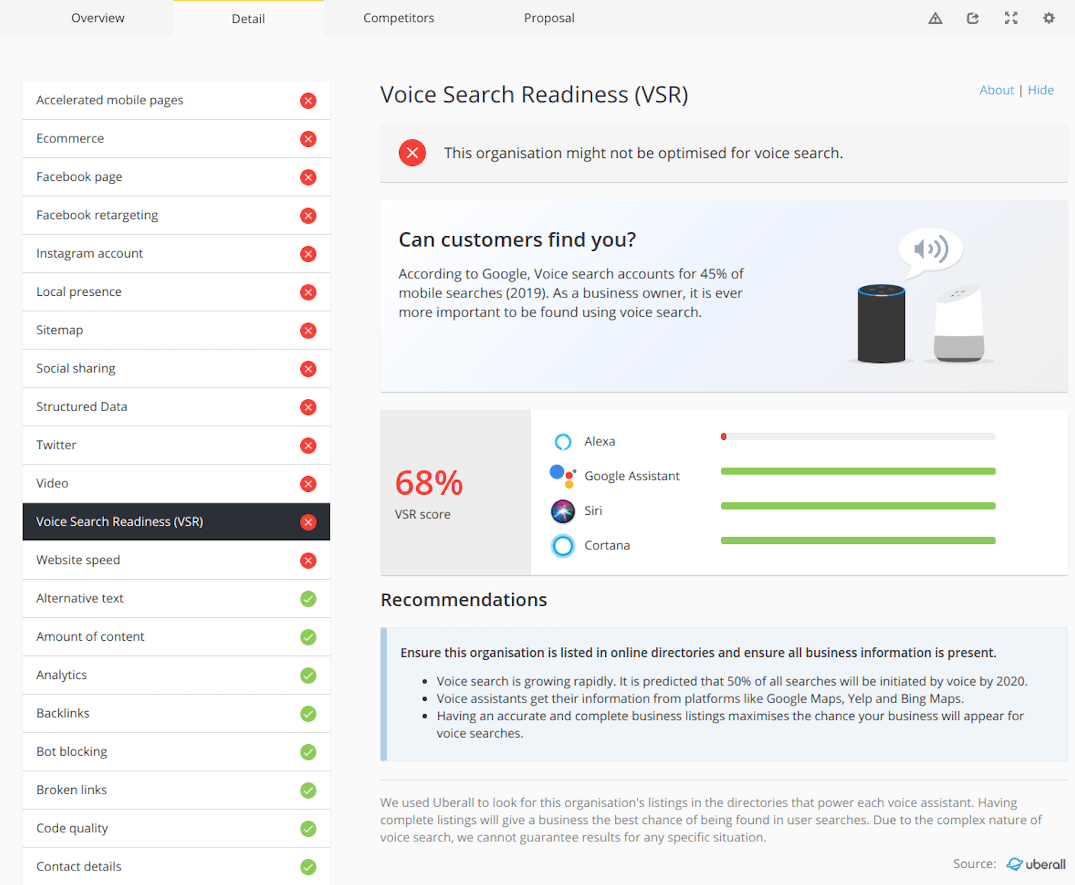This screenshot has width=1075, height=885.
Task: Select Voice Search Readiness (VSR) item
Action: pos(176,522)
